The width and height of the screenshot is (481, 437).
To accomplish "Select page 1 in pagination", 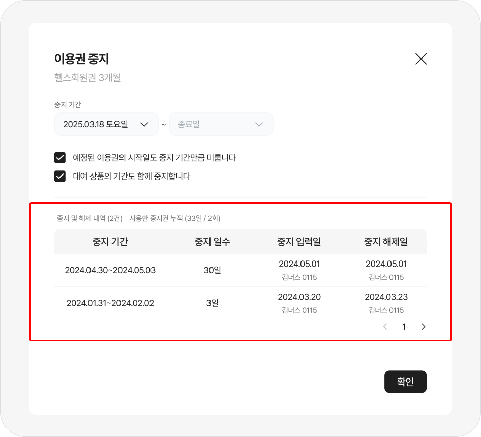I will [x=404, y=327].
